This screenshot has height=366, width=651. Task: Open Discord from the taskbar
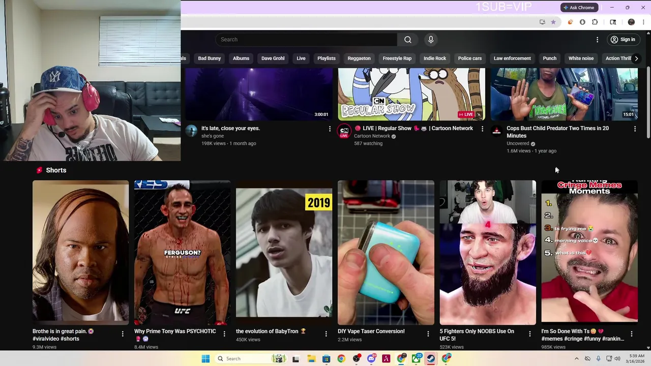click(x=371, y=359)
